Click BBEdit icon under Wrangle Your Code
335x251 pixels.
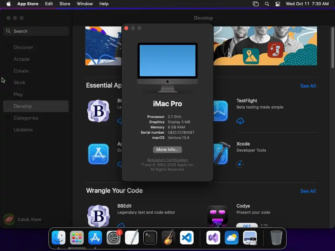tap(98, 216)
